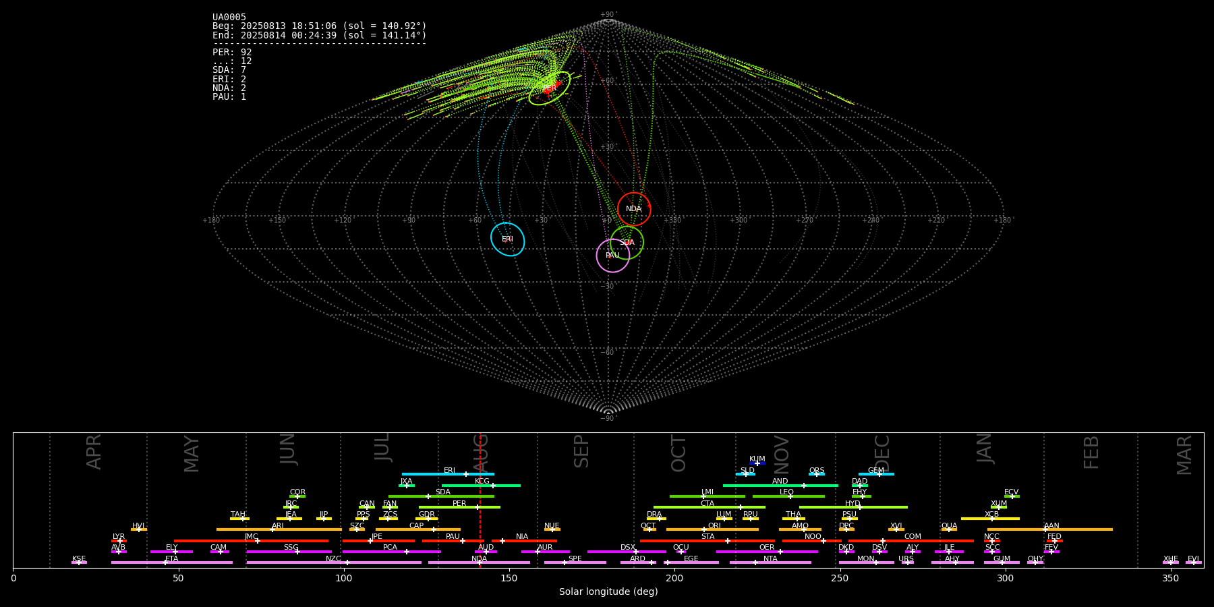Screen dimensions: 1214x607
Task: Click the COM shower label in the timeline
Action: coord(913,537)
